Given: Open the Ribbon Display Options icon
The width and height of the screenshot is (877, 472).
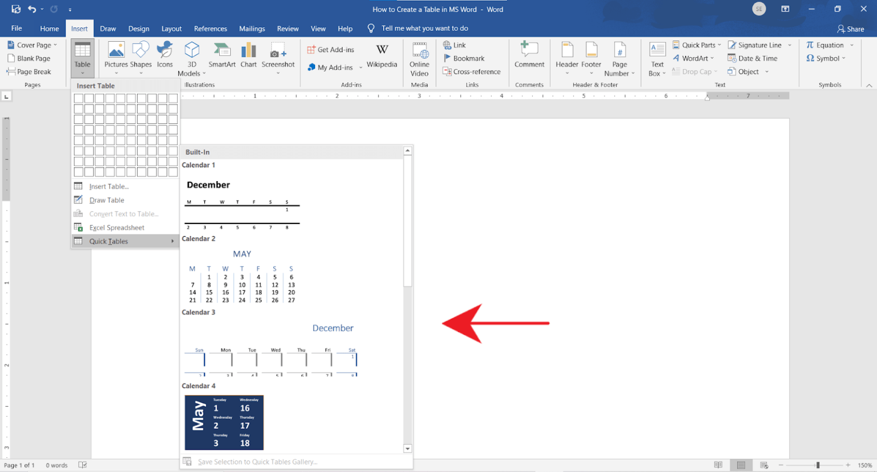Looking at the screenshot, I should (785, 9).
